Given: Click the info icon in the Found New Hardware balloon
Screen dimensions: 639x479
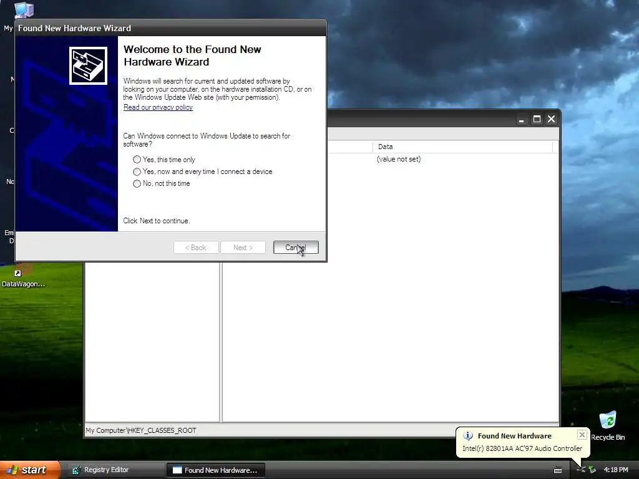Looking at the screenshot, I should (x=468, y=436).
